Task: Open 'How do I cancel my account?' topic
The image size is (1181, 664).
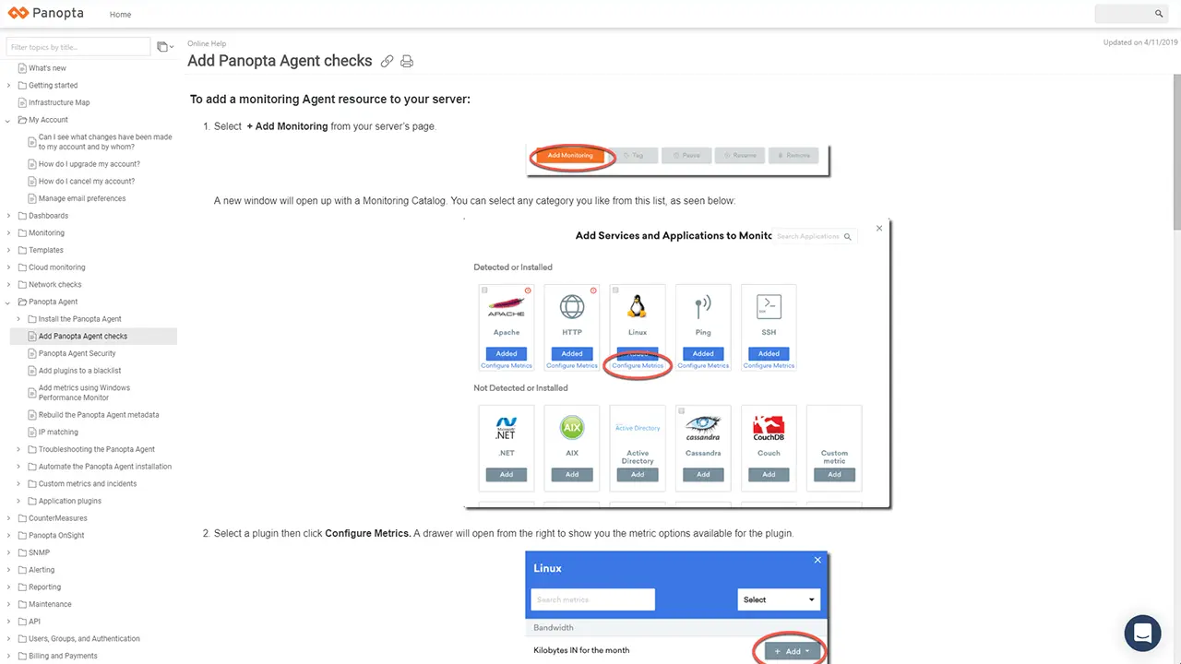Action: tap(87, 181)
